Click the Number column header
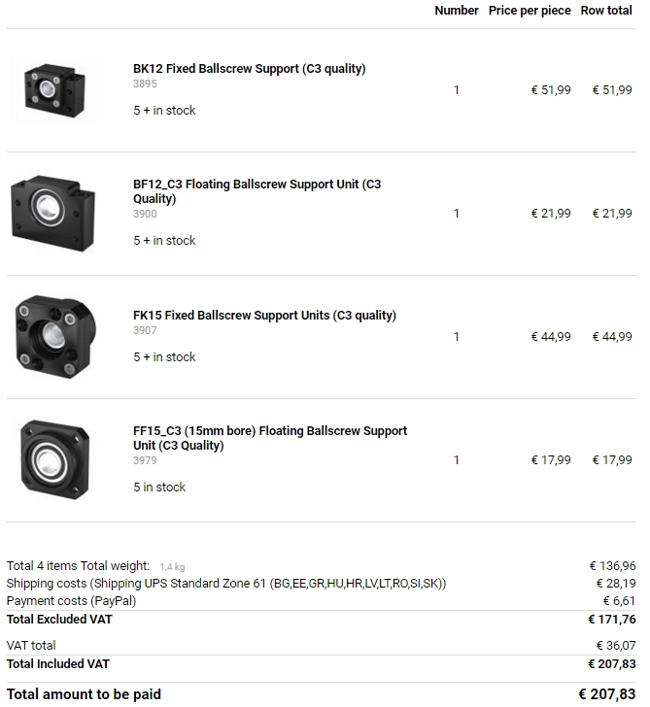Screen dimensions: 650x707 (x=456, y=11)
